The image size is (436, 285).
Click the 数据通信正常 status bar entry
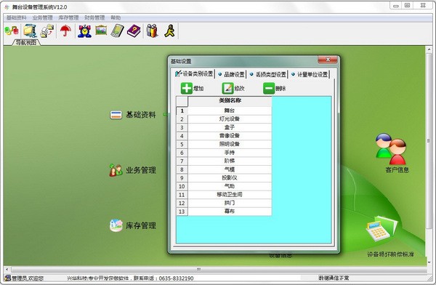tap(334, 278)
